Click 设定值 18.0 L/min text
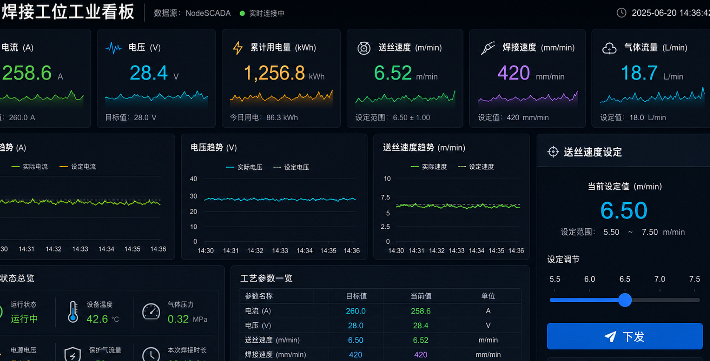The image size is (710, 361). [633, 117]
